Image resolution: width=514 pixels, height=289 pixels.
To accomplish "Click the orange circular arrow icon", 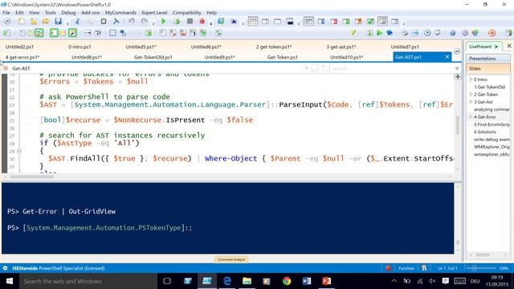I will [x=492, y=33].
